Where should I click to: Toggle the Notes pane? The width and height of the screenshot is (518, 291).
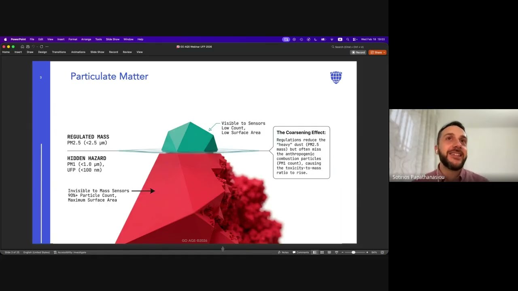tap(283, 252)
